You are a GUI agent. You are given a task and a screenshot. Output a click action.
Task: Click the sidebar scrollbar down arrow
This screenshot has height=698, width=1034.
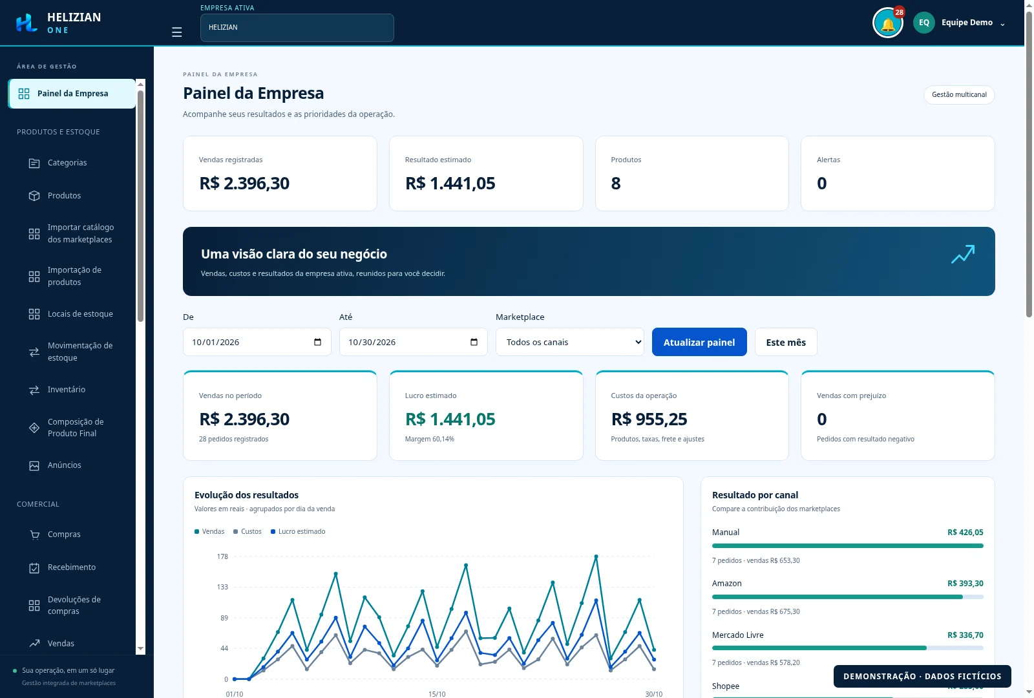[x=140, y=649]
